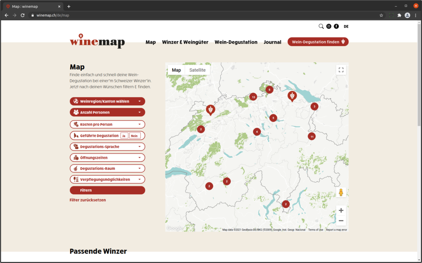Select map cluster marker showing 6
This screenshot has width=422, height=263.
point(269,89)
